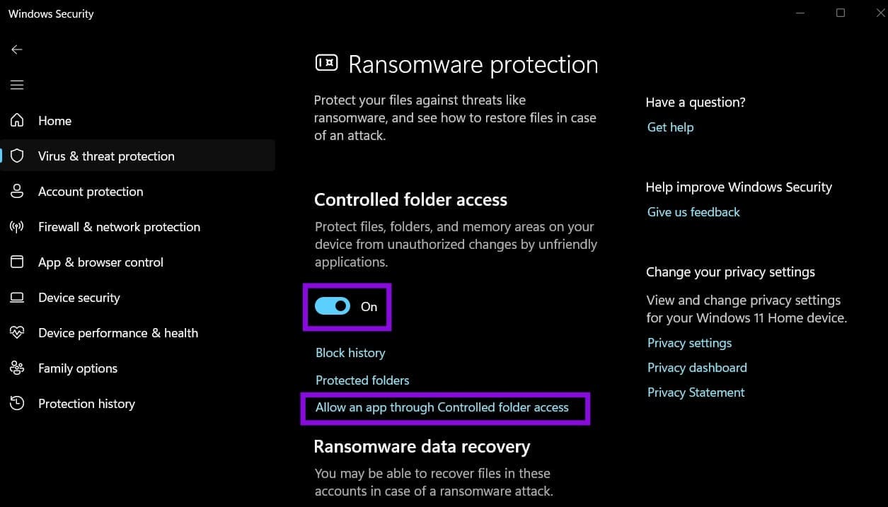Open the hamburger navigation menu
Screen dimensions: 888x507
coord(17,85)
